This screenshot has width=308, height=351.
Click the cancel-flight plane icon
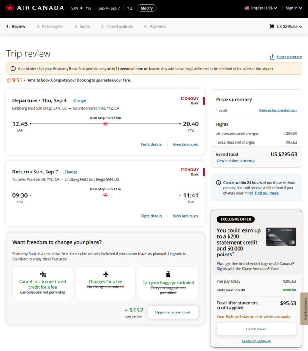click(x=43, y=274)
